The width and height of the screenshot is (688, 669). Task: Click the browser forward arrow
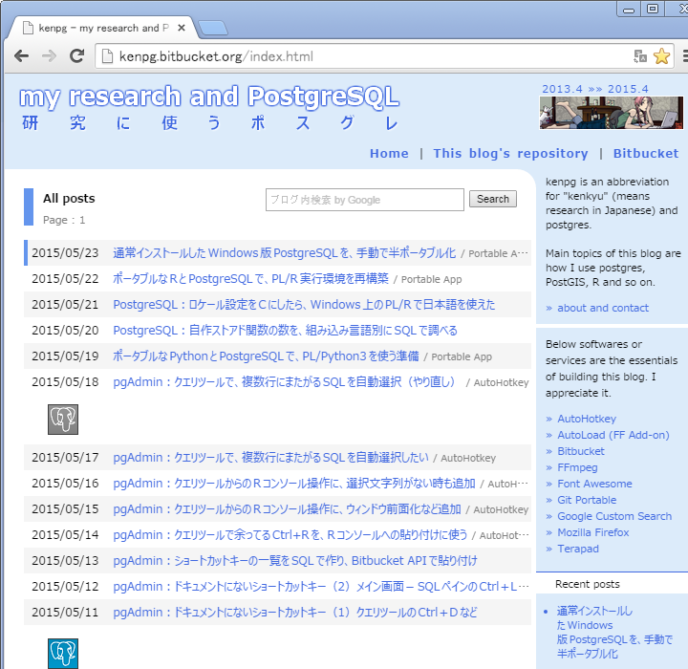coord(49,56)
